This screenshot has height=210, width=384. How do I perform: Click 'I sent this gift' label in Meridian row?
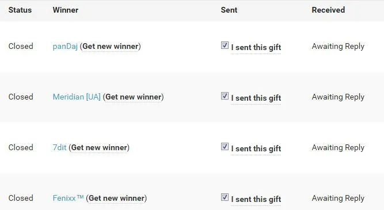(x=256, y=98)
